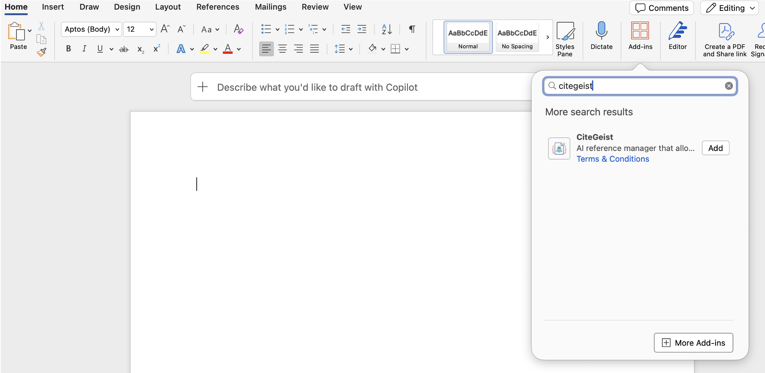Viewport: 765px width, 373px height.
Task: Apply the yellow text highlight
Action: (x=205, y=49)
